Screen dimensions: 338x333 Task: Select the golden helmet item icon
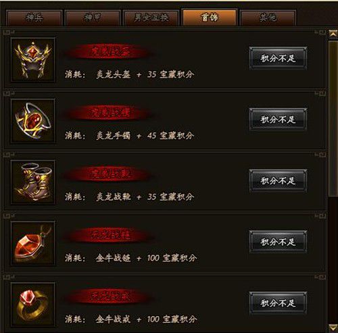click(x=33, y=60)
